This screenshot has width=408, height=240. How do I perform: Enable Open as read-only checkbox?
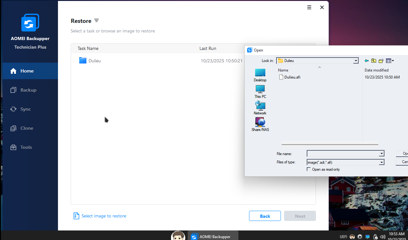[309, 169]
